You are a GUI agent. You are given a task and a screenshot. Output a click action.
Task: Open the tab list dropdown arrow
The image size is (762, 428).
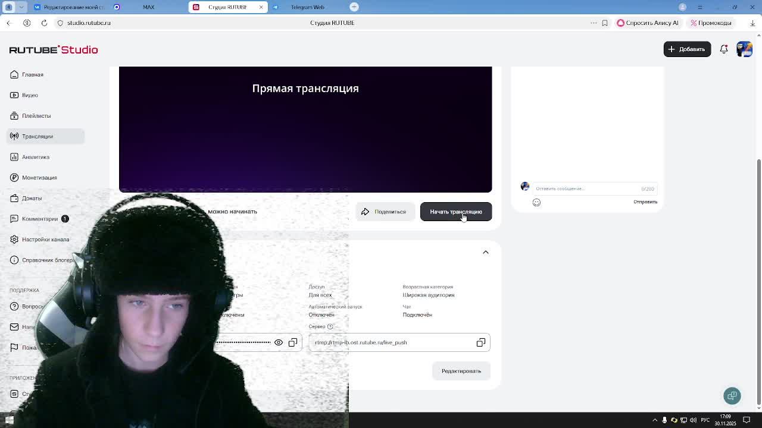pos(21,7)
